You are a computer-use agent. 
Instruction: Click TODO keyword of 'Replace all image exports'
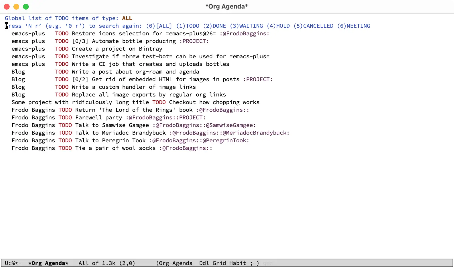[62, 94]
